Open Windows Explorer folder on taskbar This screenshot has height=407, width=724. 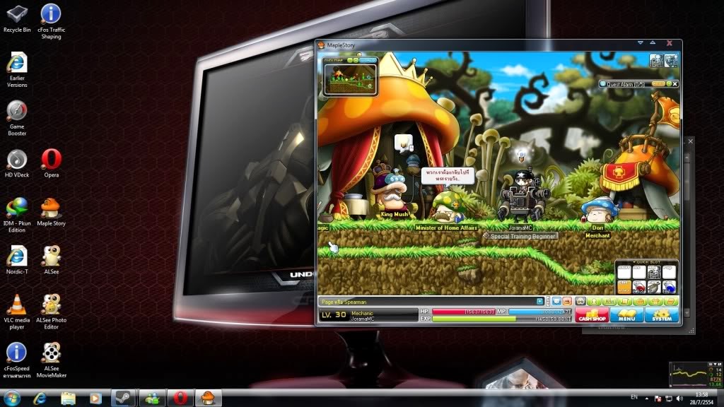click(x=68, y=398)
